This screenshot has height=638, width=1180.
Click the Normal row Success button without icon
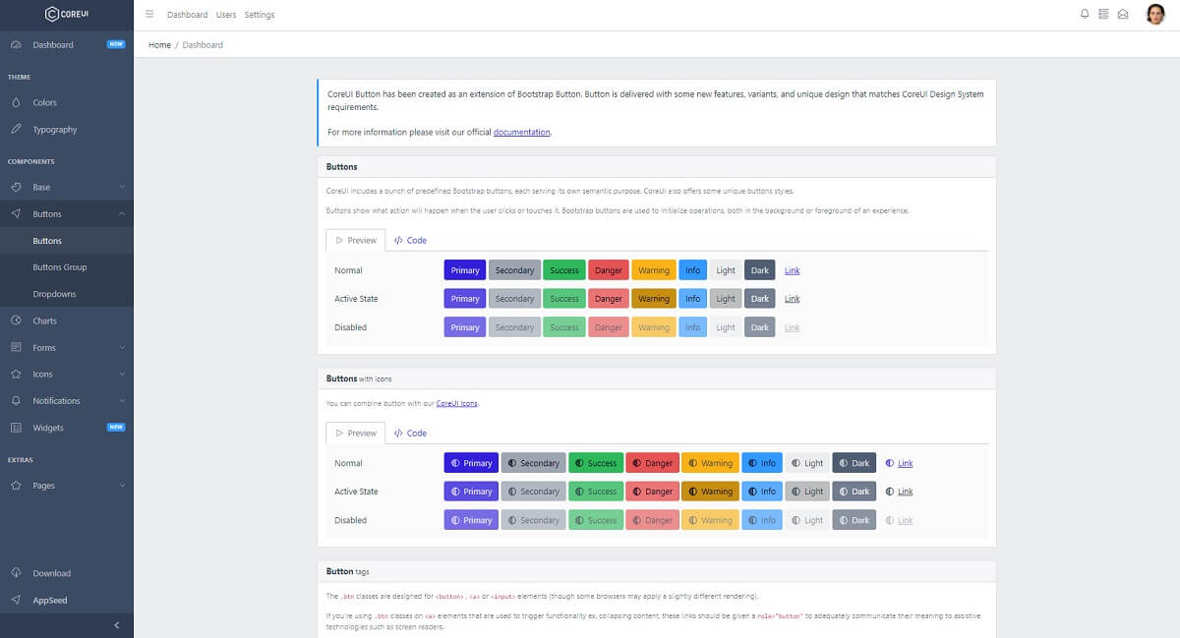point(564,270)
